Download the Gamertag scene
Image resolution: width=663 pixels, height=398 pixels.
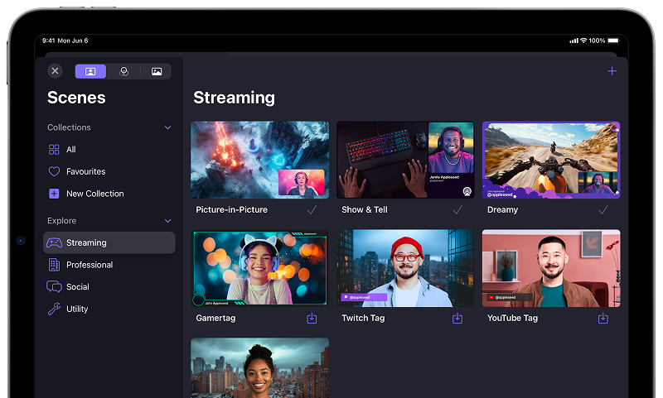312,318
